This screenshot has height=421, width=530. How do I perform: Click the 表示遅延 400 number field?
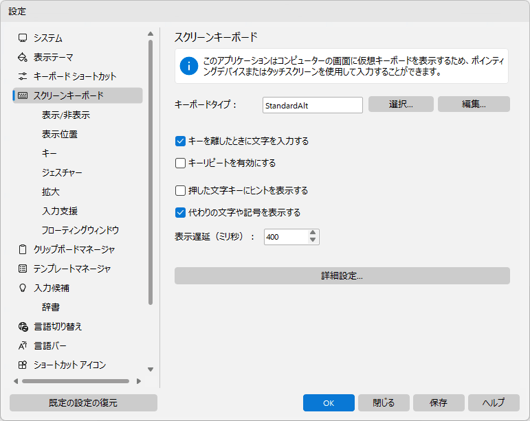[286, 237]
